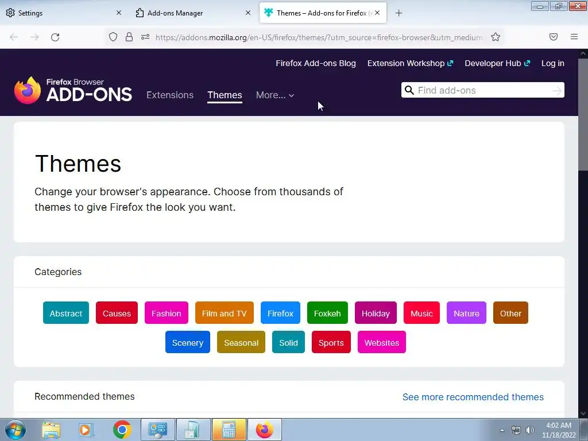The image size is (588, 441).
Task: Click the vertical page scrollbar thumb
Action: [x=583, y=114]
